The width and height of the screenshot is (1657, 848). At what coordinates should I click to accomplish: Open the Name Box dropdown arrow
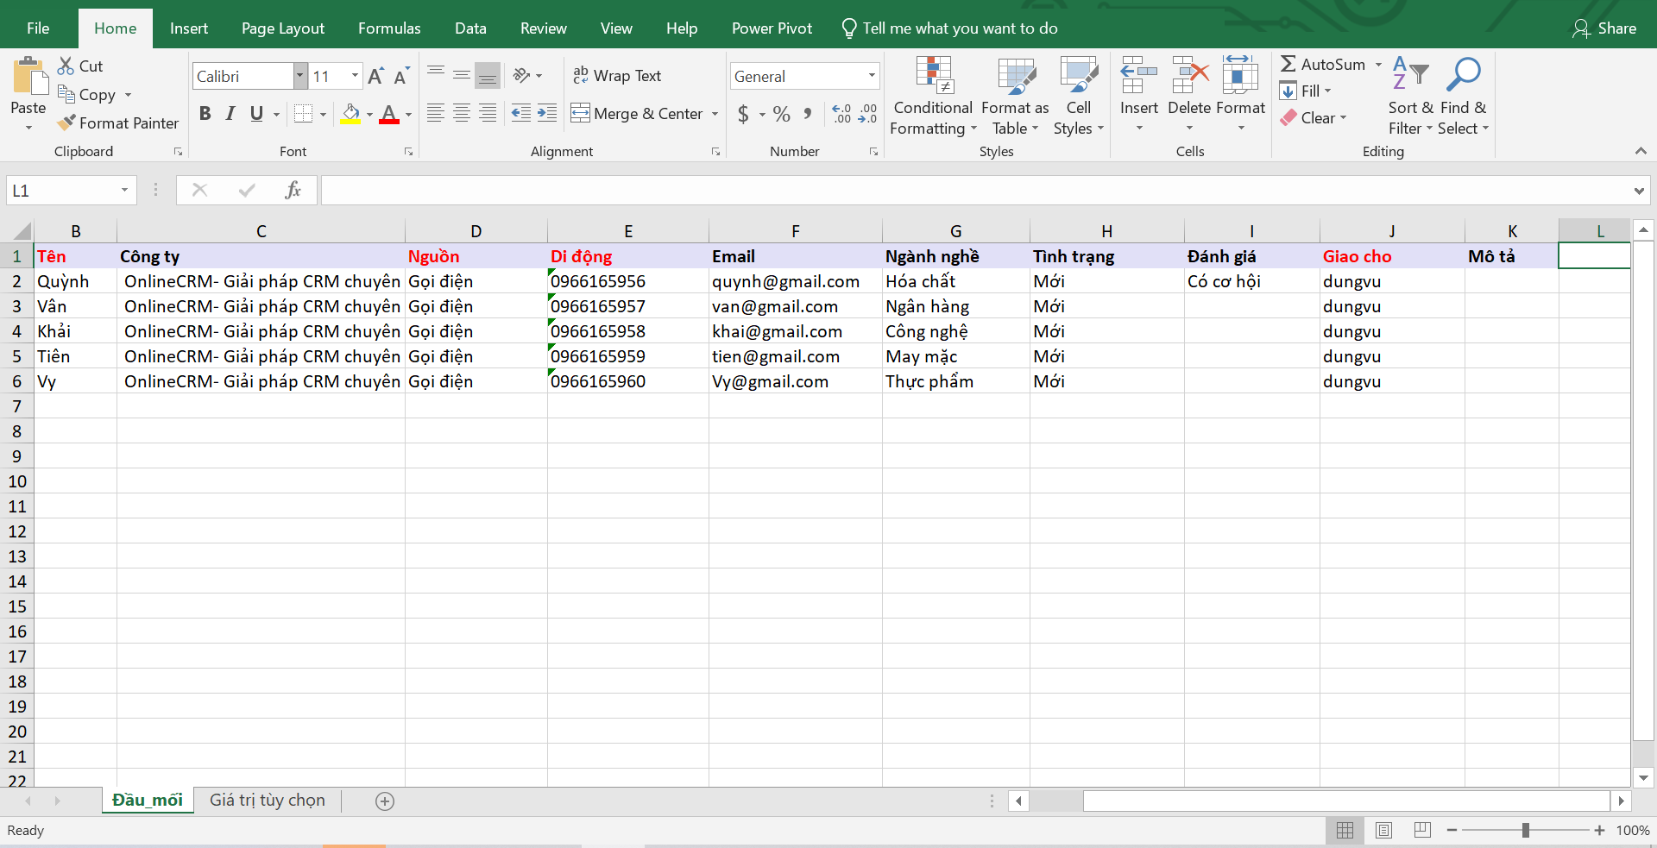(124, 190)
